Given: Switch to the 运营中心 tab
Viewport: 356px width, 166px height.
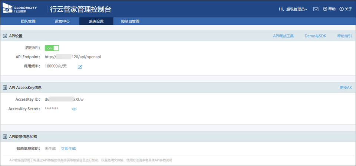Looking at the screenshot, I should pyautogui.click(x=62, y=22).
